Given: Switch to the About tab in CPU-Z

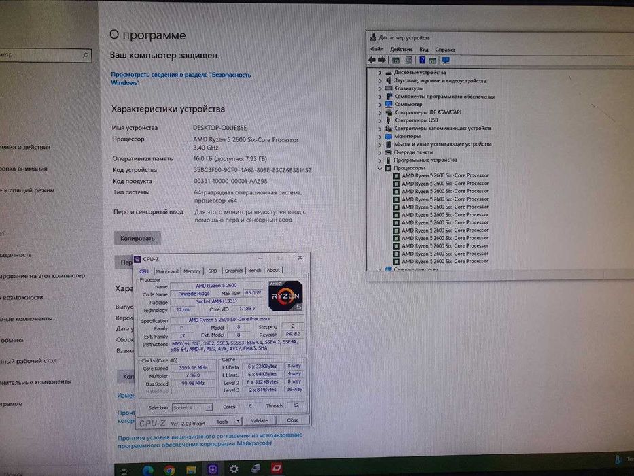Looking at the screenshot, I should pyautogui.click(x=273, y=270).
